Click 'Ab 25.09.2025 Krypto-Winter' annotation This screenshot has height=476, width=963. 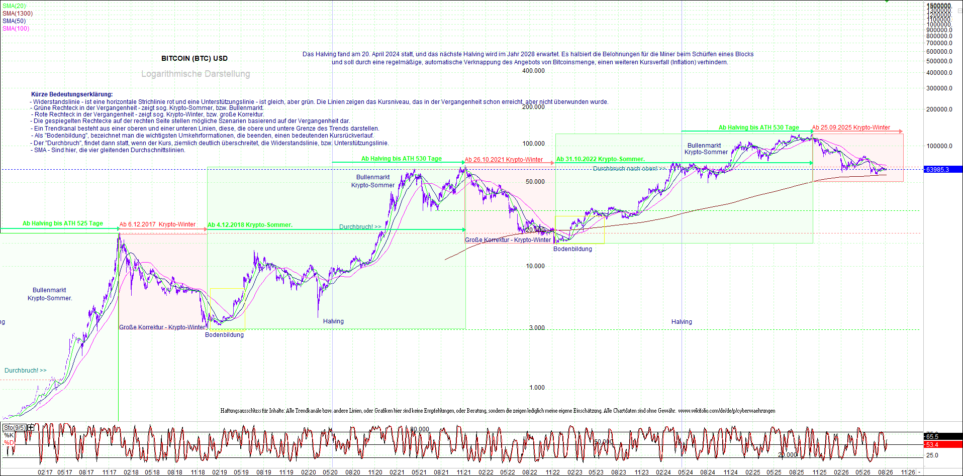pos(851,128)
